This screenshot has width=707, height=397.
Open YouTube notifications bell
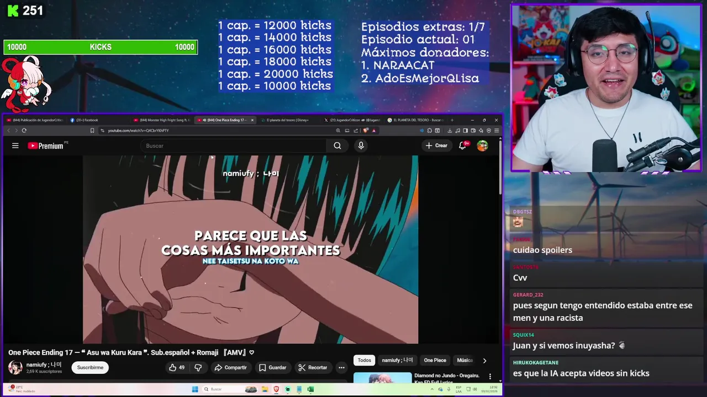pos(463,146)
